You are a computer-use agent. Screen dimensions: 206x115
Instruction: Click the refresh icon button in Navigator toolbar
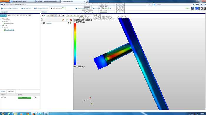tap(30, 16)
